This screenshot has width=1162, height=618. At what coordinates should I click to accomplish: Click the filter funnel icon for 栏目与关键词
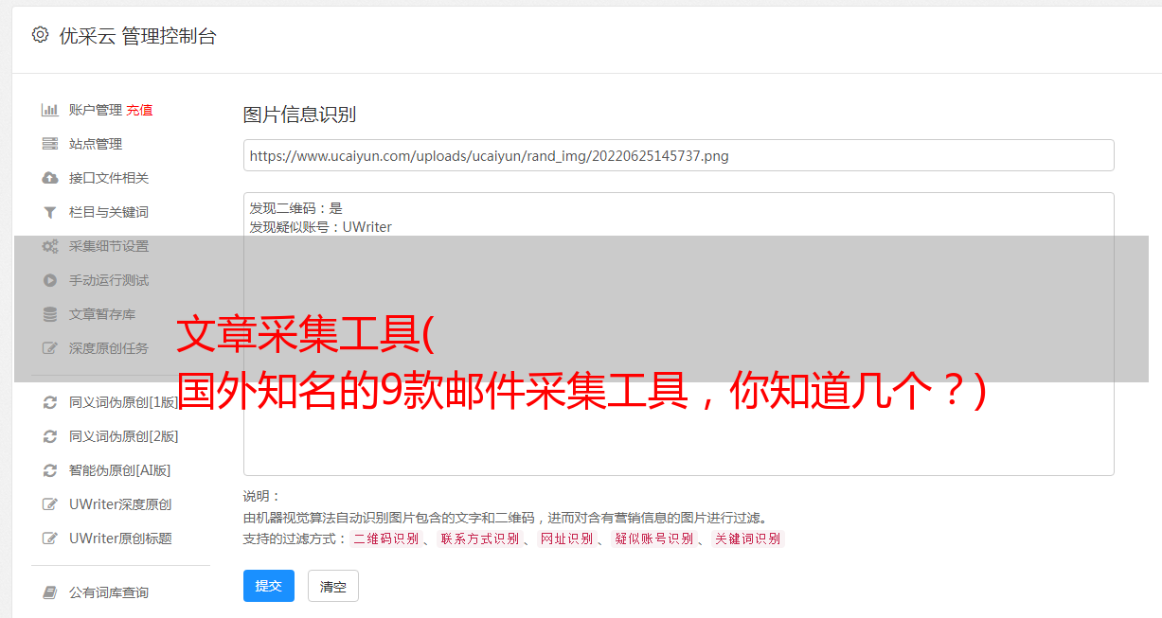tap(50, 212)
